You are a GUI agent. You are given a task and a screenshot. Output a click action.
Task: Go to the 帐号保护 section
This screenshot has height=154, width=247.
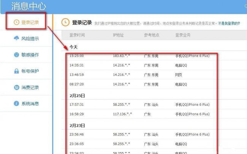pos(26,71)
